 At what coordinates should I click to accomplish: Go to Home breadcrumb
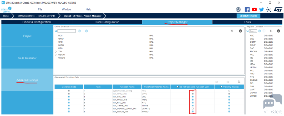point(6,16)
